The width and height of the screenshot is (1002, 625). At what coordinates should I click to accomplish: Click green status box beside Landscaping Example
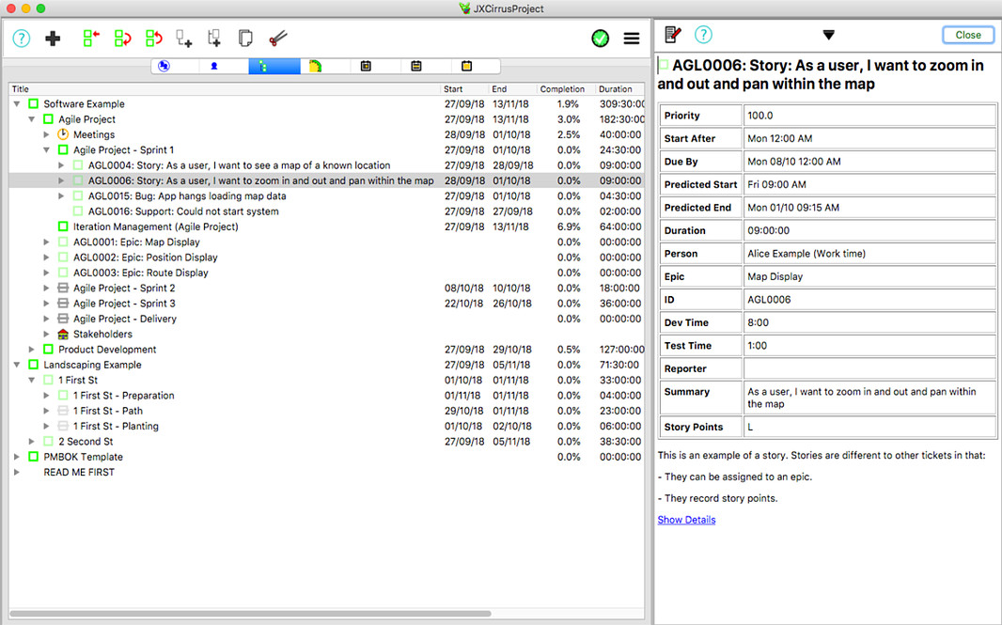coord(33,365)
